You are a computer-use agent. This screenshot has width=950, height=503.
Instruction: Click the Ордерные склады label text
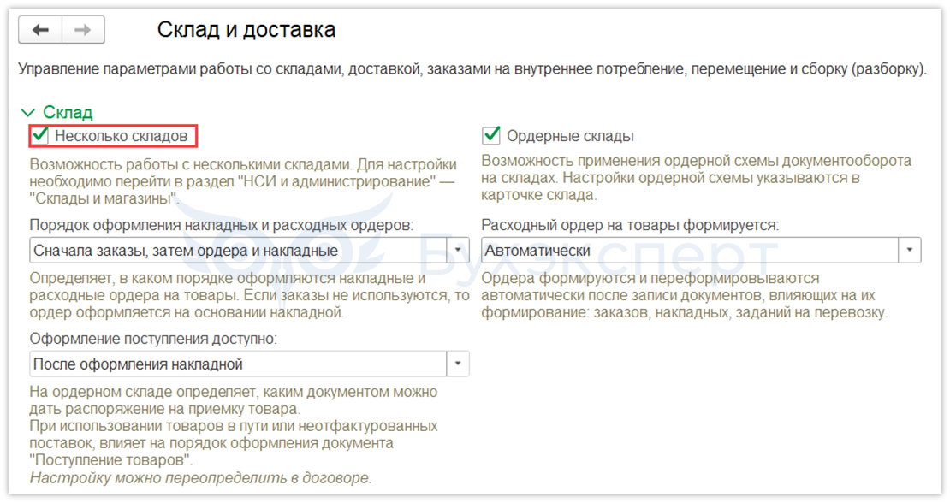tap(570, 136)
